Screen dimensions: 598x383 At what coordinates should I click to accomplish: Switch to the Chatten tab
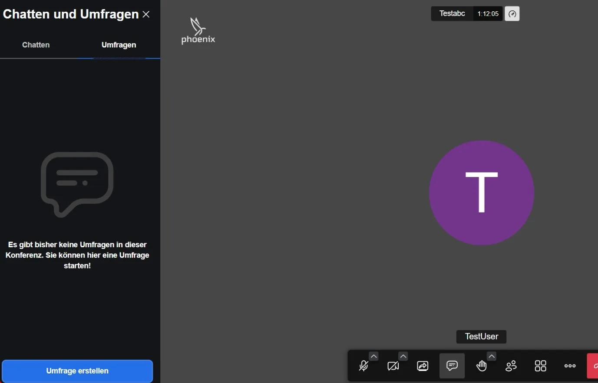coord(36,45)
